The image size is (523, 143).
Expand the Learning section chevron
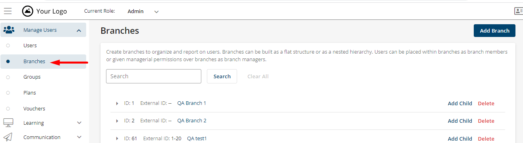(x=79, y=123)
